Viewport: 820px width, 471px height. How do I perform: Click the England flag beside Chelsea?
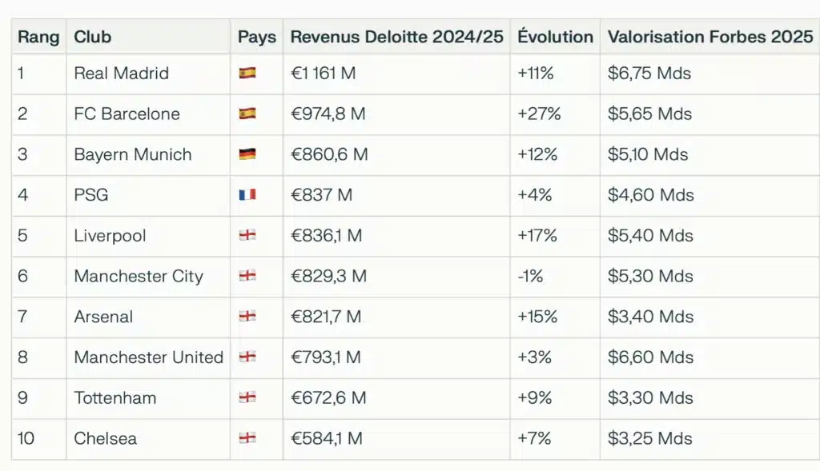coord(247,438)
